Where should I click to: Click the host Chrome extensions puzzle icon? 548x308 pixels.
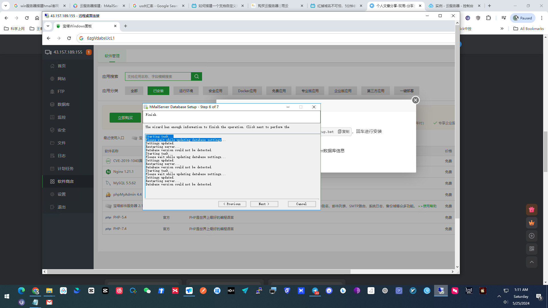click(488, 18)
